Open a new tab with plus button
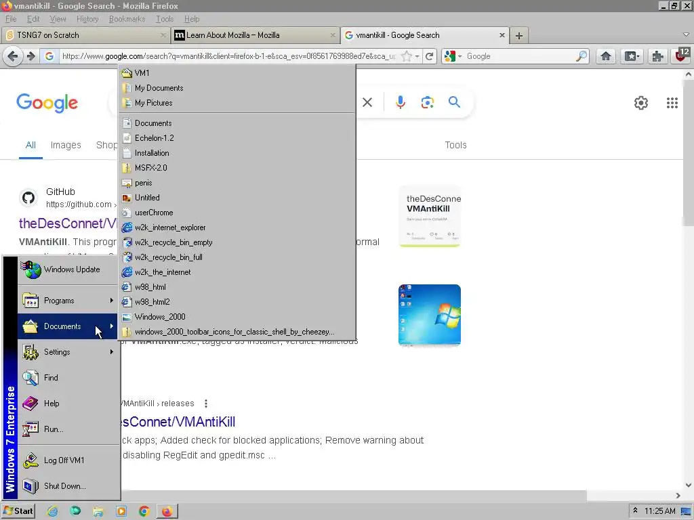Viewport: 694px width, 520px height. (x=519, y=35)
